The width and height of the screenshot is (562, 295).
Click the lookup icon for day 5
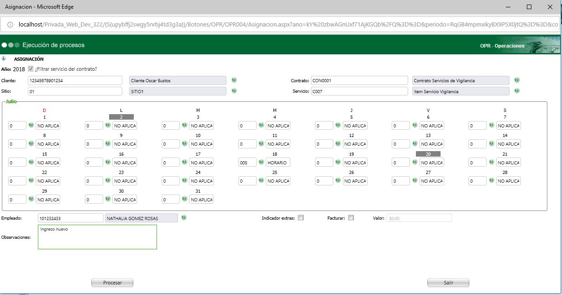pos(338,125)
